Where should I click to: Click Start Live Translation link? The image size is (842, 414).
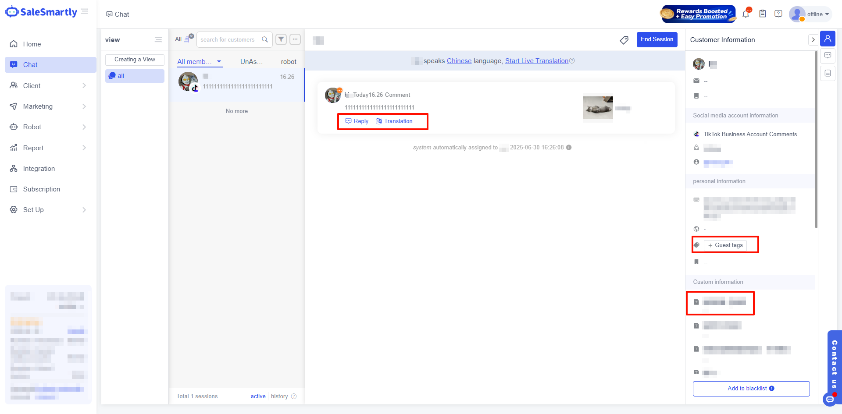pos(536,61)
